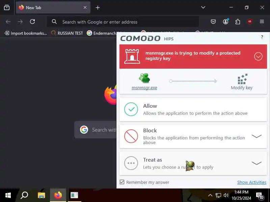
Task: Click the Comodo castle icon in alert
Action: [132, 56]
